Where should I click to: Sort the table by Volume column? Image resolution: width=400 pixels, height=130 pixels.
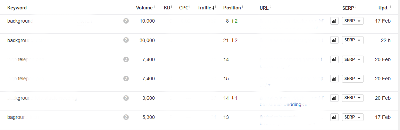pyautogui.click(x=144, y=8)
